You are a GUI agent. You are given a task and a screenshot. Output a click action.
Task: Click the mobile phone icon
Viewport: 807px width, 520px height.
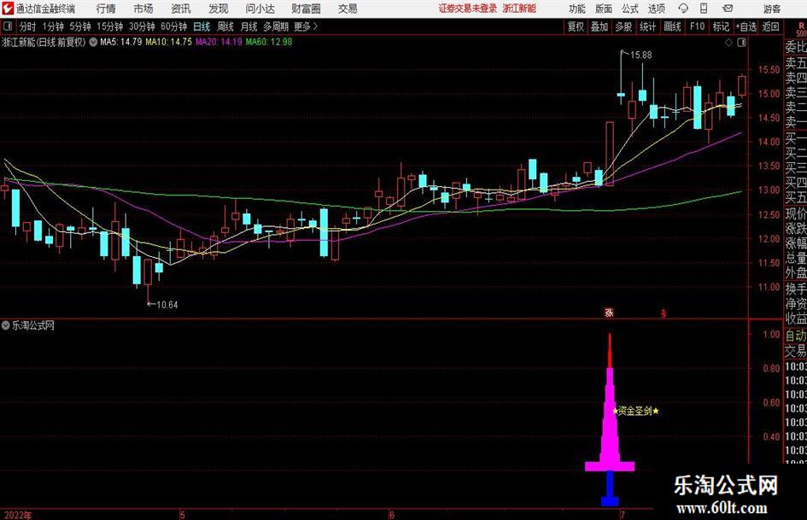pos(704,9)
